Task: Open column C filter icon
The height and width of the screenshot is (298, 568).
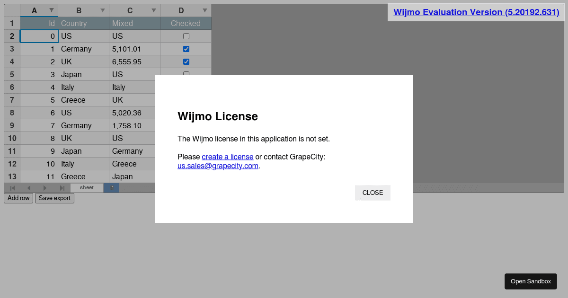Action: [153, 10]
